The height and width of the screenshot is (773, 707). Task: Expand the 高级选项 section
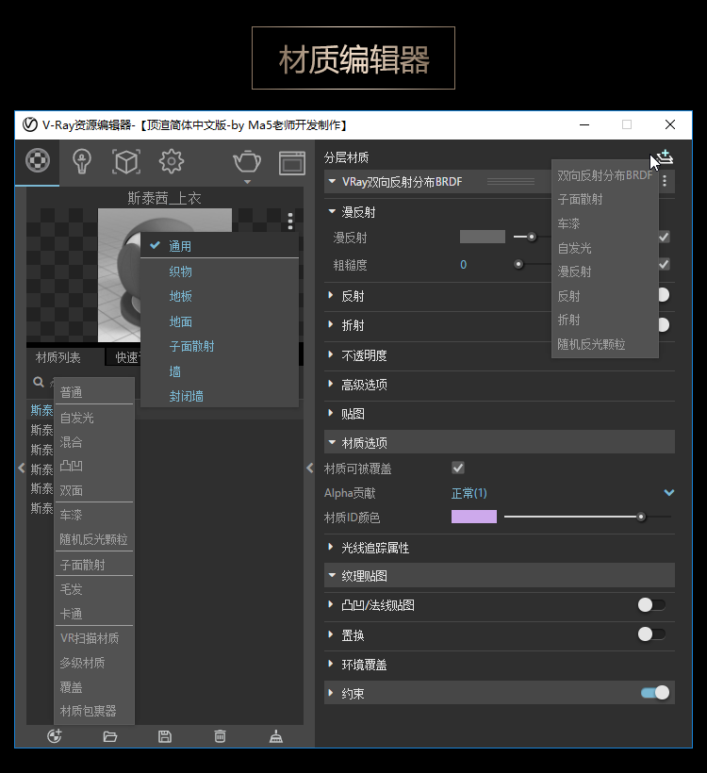pos(364,385)
